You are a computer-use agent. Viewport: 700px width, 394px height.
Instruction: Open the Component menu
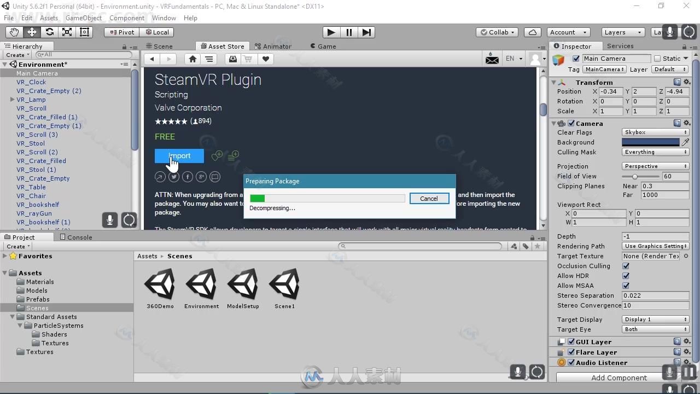[127, 18]
